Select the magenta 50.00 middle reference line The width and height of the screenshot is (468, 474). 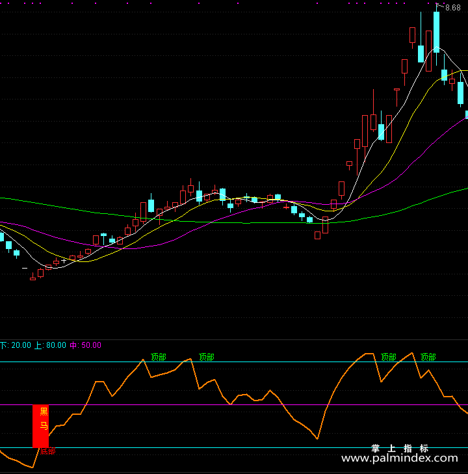234,405
